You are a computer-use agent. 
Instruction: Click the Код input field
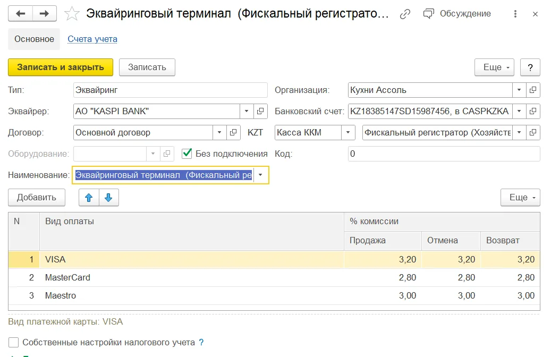click(444, 154)
